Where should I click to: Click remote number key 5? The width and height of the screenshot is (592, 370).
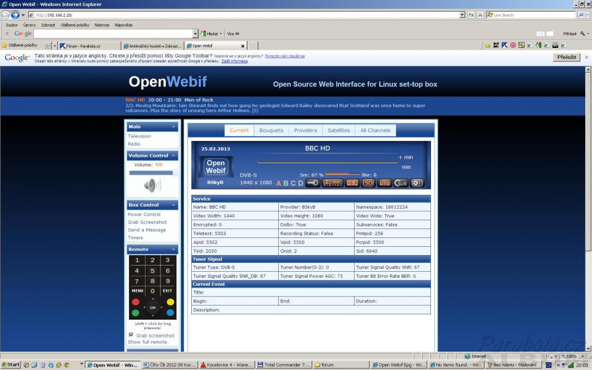[153, 271]
